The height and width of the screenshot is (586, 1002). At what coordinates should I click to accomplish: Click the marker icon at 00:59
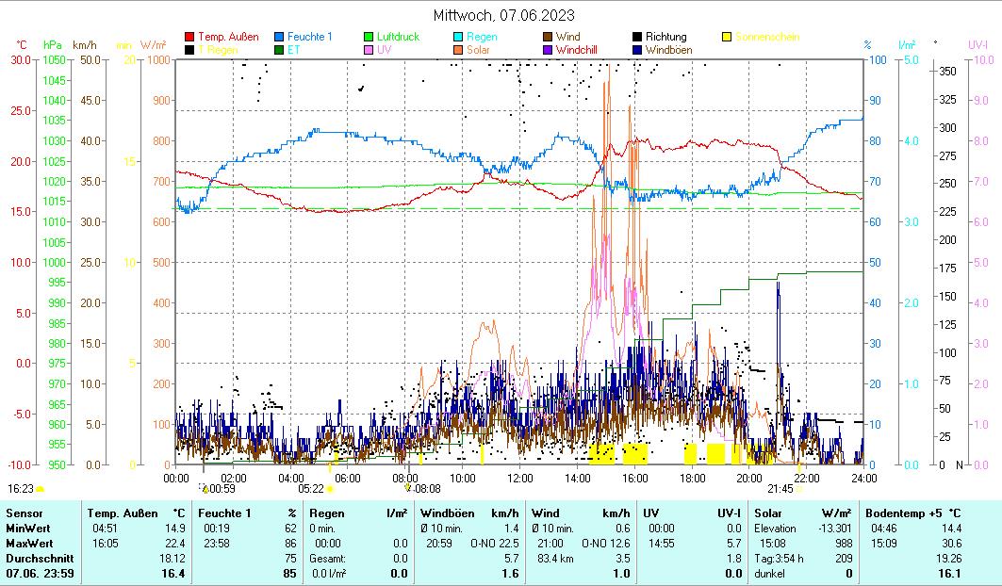coord(205,488)
